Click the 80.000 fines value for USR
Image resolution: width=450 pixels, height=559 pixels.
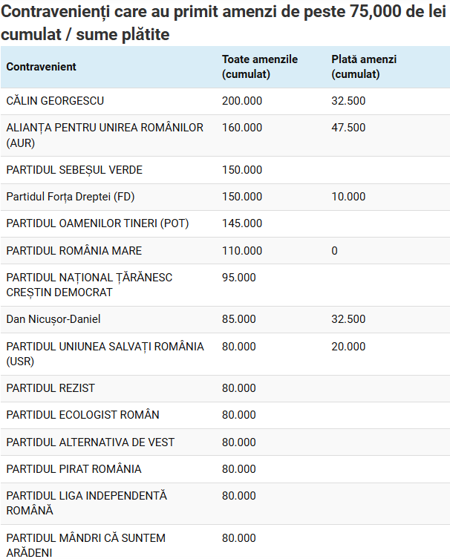point(238,346)
